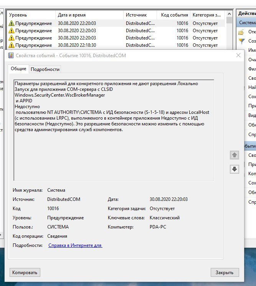Screen dimensions: 256x286
Task: Click the Предупреждение level value in dialog
Action: pos(65,218)
